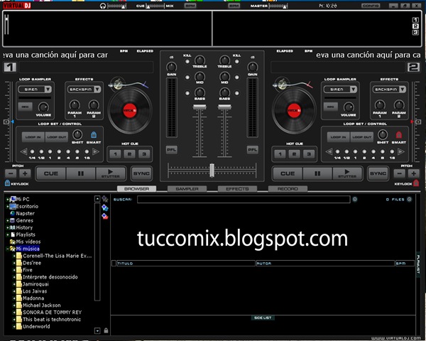Viewport: 426px width, 341px height.
Task: Toggle the red Smart lock on deck 2
Action: 398,134
